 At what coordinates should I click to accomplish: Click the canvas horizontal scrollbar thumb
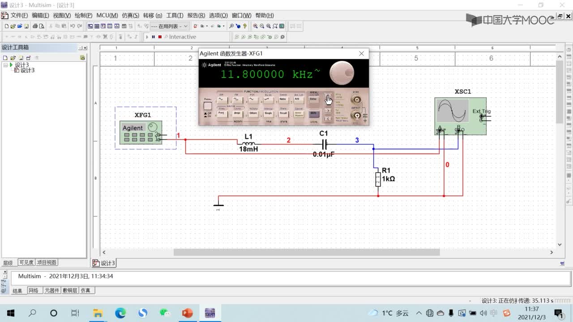307,252
